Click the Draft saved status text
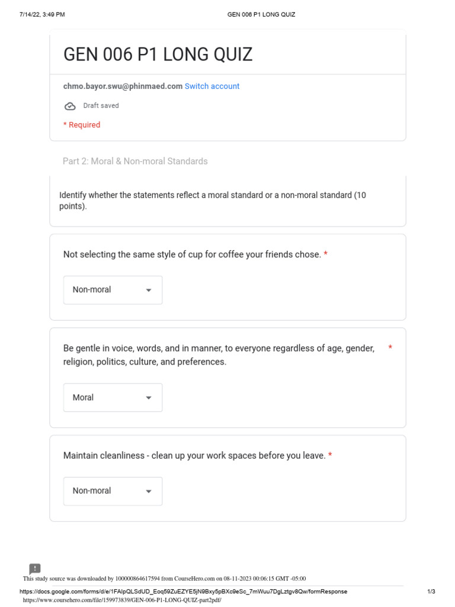Screen dimensions: 455x607 (x=101, y=106)
